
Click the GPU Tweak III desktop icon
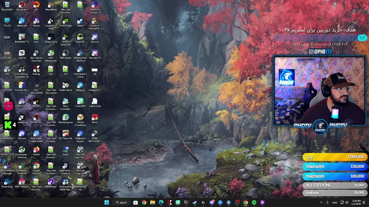coord(22,183)
